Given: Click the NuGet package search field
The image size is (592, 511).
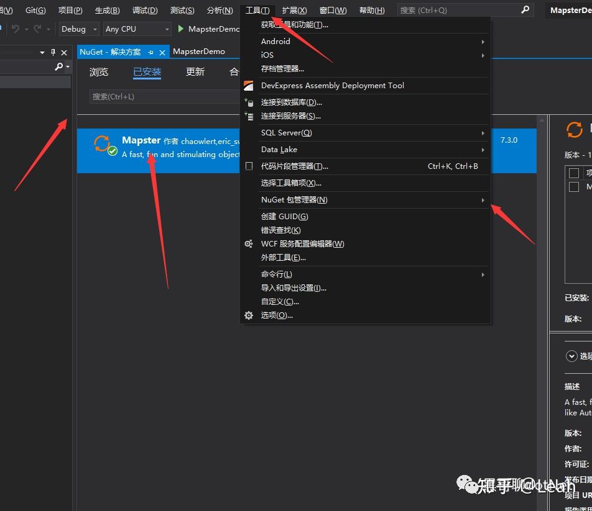Looking at the screenshot, I should tap(165, 97).
